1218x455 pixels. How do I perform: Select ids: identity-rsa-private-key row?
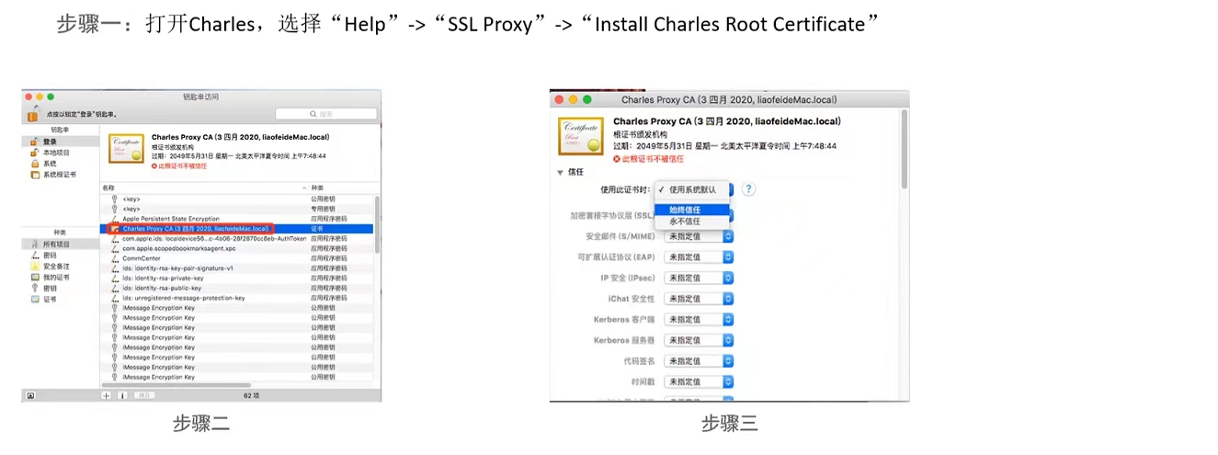(x=237, y=278)
